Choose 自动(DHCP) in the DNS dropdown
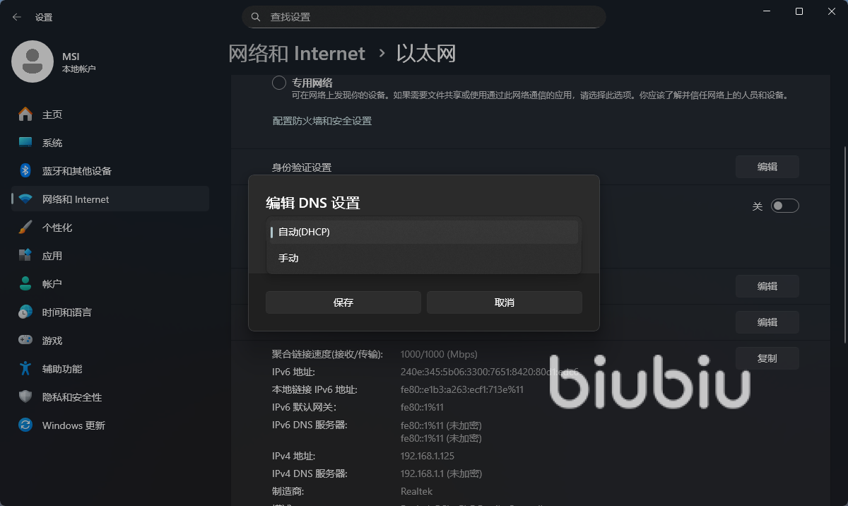This screenshot has width=848, height=506. [x=424, y=232]
